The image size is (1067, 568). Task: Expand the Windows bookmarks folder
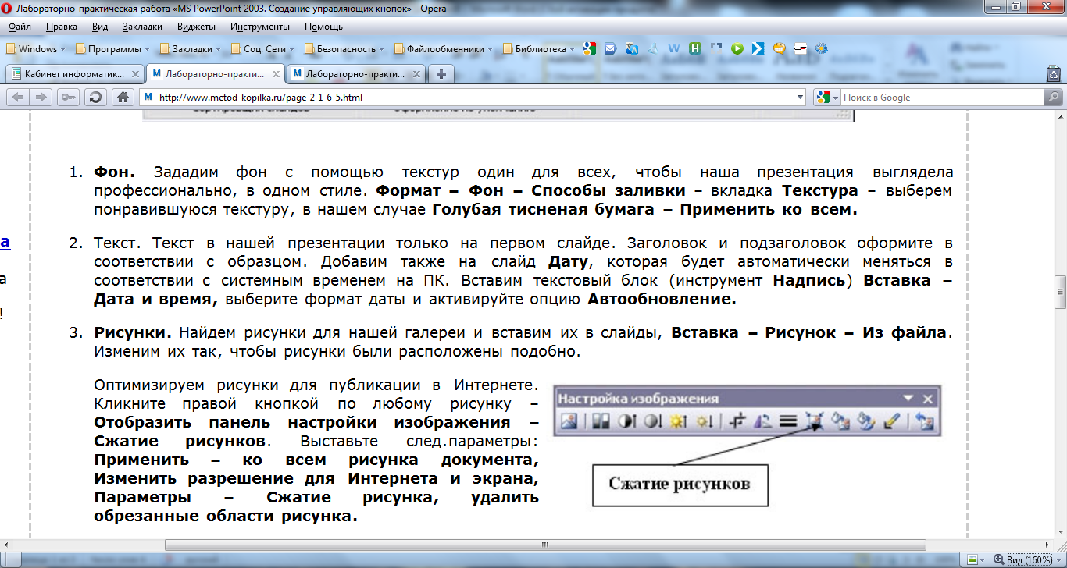[x=36, y=48]
